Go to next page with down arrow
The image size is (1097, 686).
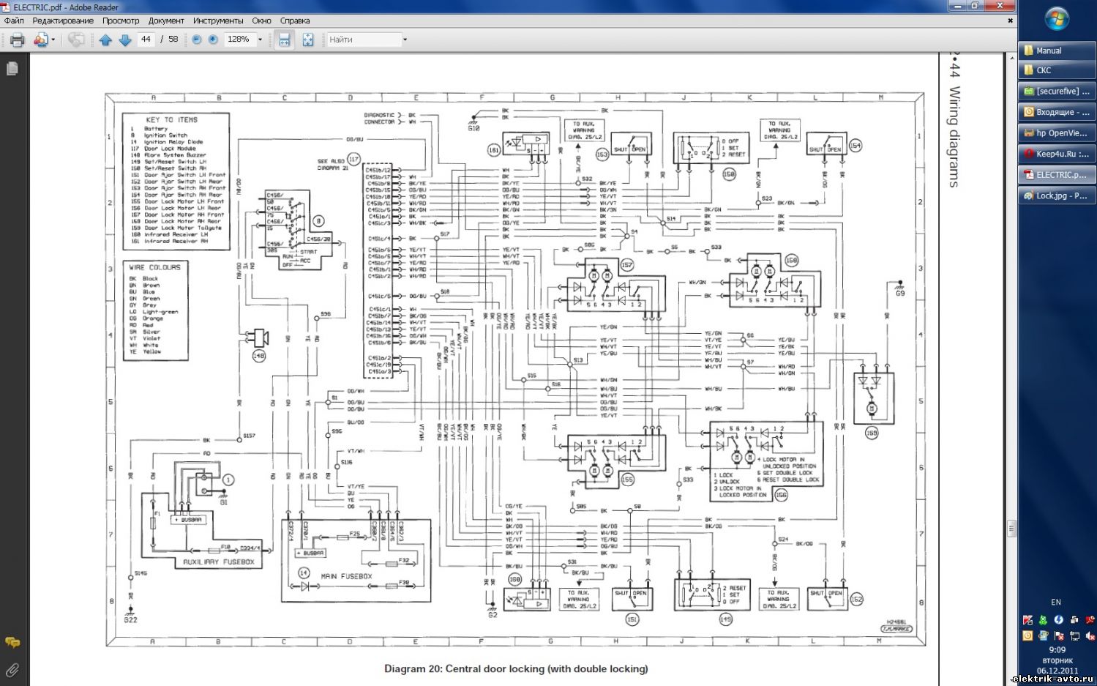coord(125,40)
